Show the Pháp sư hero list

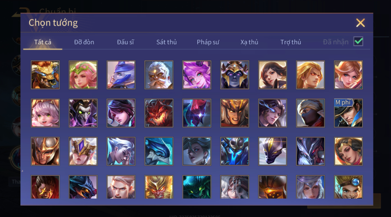pos(208,42)
